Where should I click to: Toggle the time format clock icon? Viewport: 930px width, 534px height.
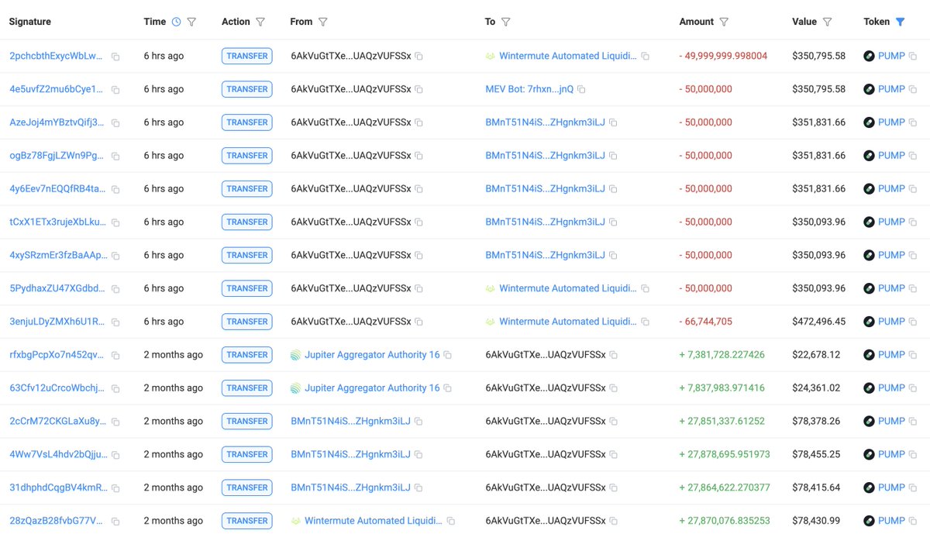point(176,22)
